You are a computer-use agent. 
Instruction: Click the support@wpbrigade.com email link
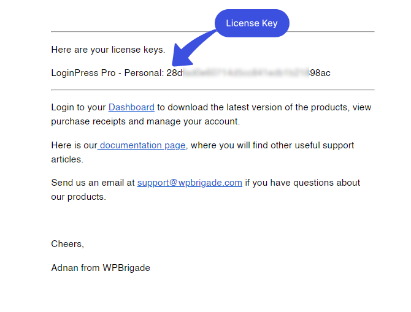click(x=190, y=183)
